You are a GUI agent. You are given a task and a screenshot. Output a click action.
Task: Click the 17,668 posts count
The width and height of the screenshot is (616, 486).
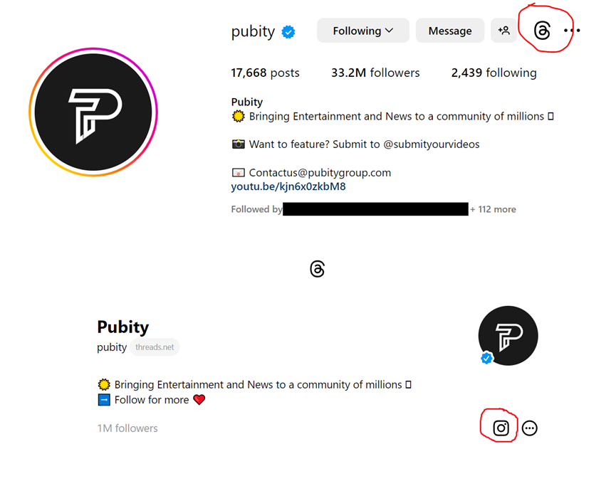pos(265,73)
